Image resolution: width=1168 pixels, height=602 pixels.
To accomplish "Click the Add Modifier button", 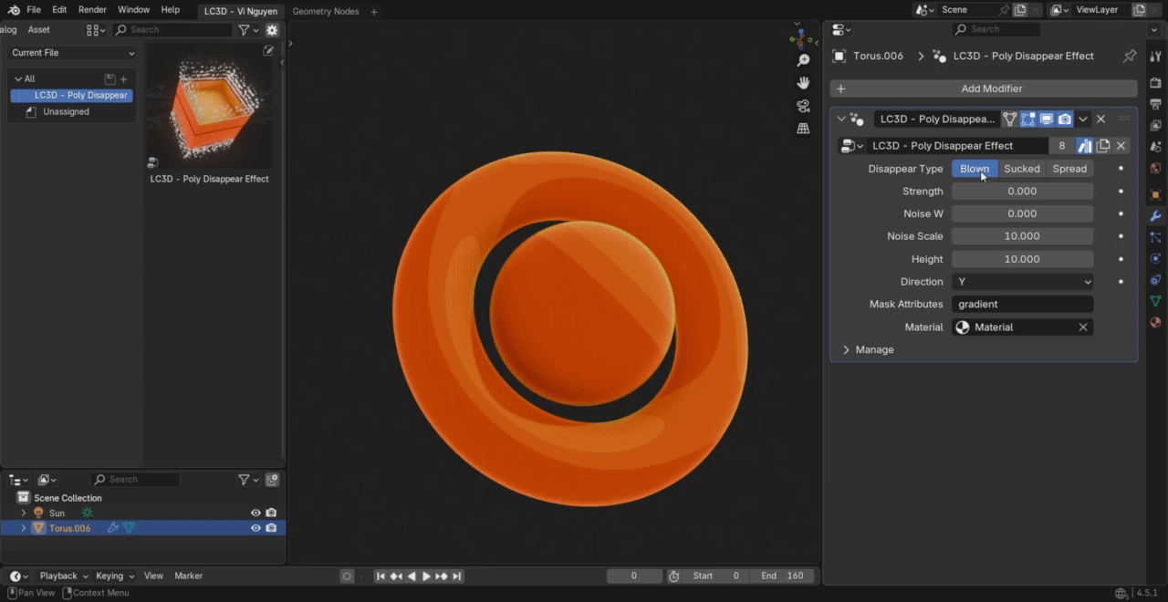I will 984,88.
